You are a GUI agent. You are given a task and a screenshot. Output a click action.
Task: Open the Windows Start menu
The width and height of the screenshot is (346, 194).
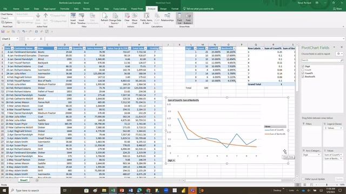(4, 190)
